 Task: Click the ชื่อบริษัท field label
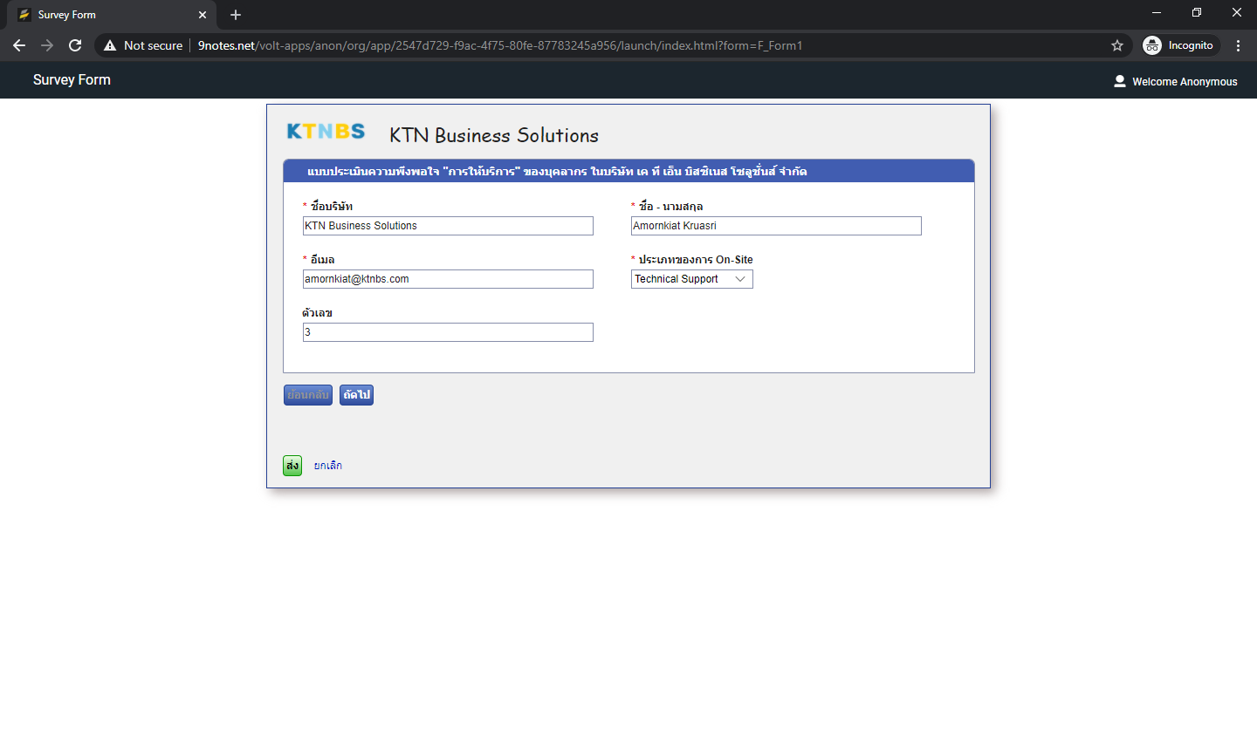tap(332, 207)
